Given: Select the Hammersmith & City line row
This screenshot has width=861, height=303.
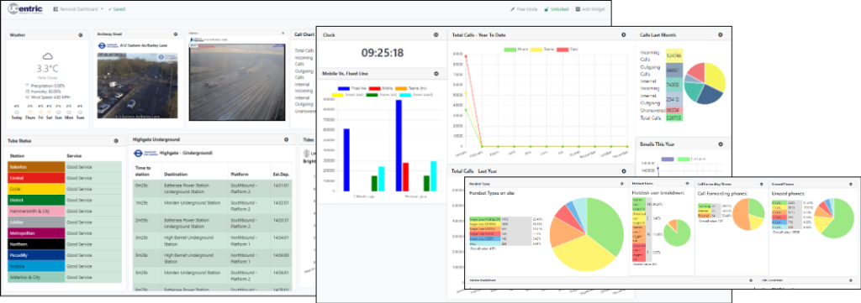Looking at the screenshot, I should tap(64, 211).
